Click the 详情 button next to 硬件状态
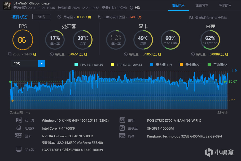This screenshot has width=241, height=161. coord(42,17)
